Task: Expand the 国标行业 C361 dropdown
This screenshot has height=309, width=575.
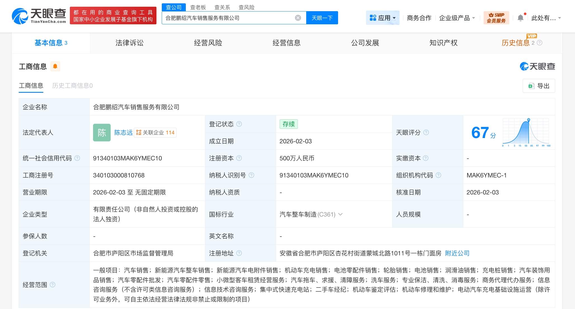Action: pyautogui.click(x=340, y=215)
